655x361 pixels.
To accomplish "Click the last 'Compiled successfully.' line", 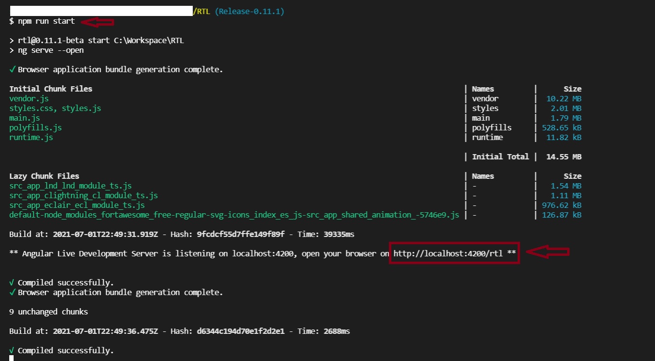I will (62, 350).
